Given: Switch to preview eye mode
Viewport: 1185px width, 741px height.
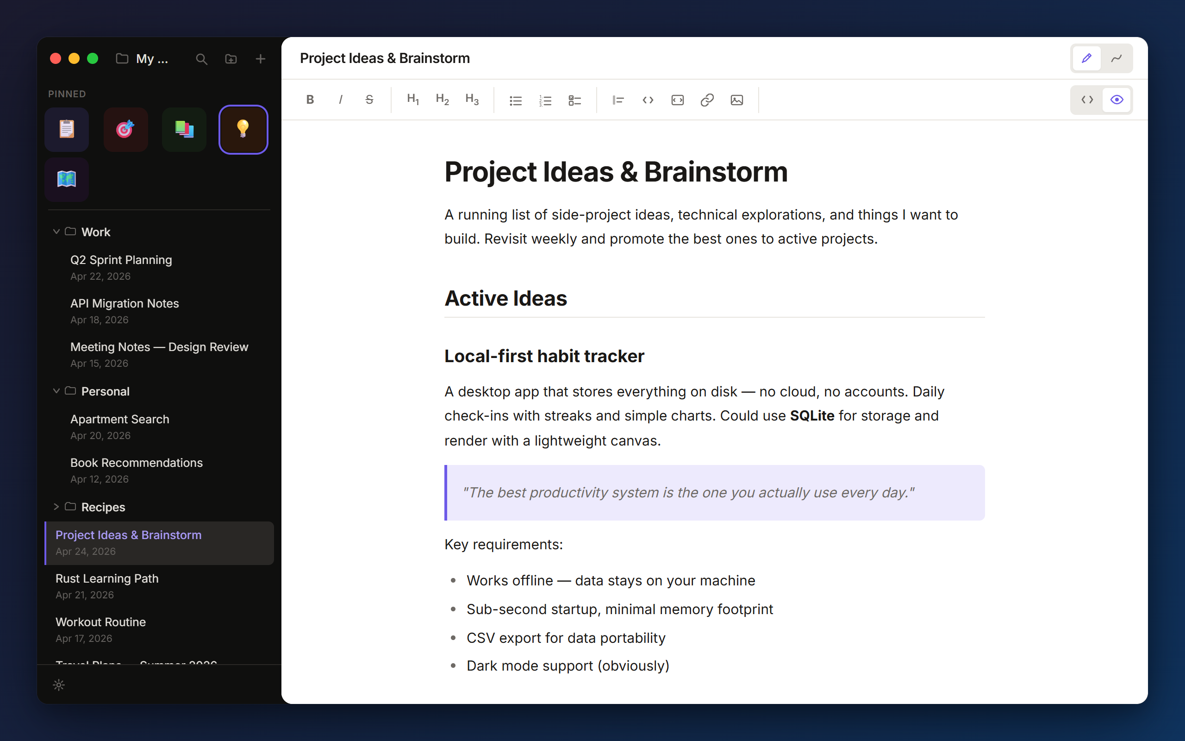Looking at the screenshot, I should (1116, 100).
